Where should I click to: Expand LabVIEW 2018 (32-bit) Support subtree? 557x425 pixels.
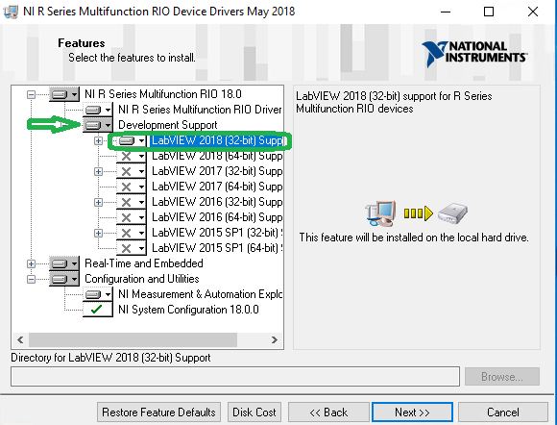pyautogui.click(x=98, y=140)
